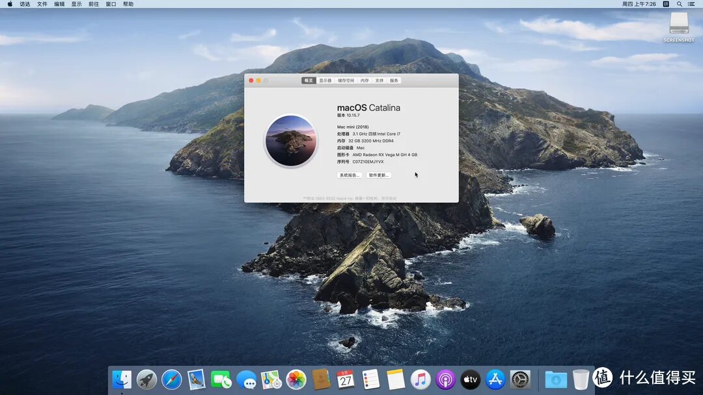The width and height of the screenshot is (703, 395).
Task: Switch to the 支持 tab
Action: point(379,81)
